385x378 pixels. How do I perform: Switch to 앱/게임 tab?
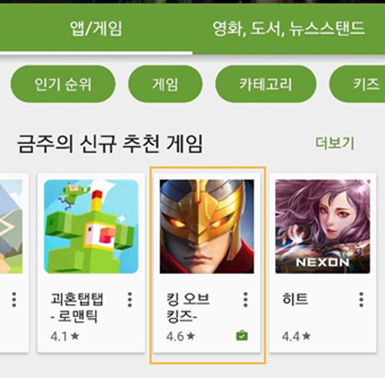coord(96,28)
